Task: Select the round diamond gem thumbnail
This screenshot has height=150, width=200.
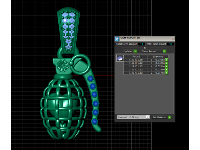Action: (120, 58)
